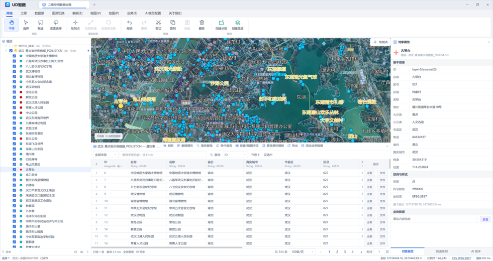Click the attribute query text input field
Viewport: 493px width, 261px height.
click(163, 155)
